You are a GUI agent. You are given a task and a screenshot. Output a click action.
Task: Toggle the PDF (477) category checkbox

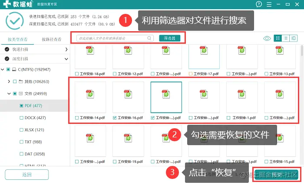[22, 106]
